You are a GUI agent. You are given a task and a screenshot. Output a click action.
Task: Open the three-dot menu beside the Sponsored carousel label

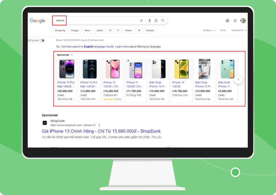[72, 55]
